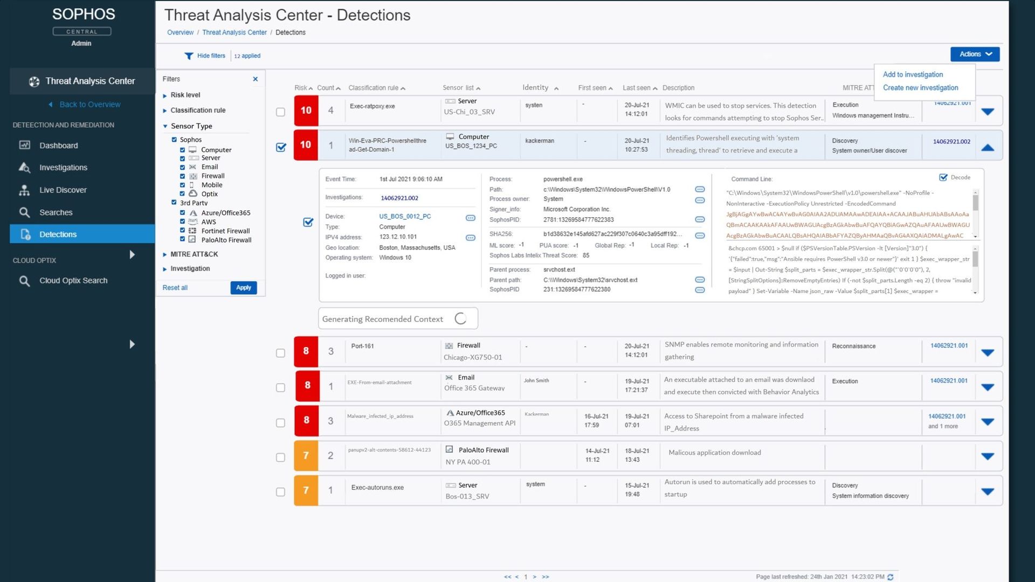Sort by the Last seen column
1035x582 pixels.
(x=640, y=88)
